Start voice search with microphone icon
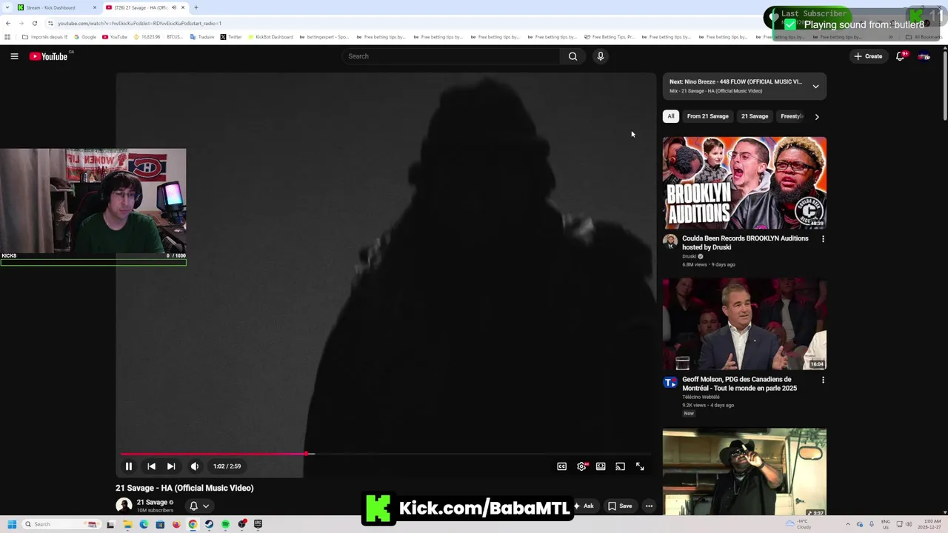 click(601, 56)
